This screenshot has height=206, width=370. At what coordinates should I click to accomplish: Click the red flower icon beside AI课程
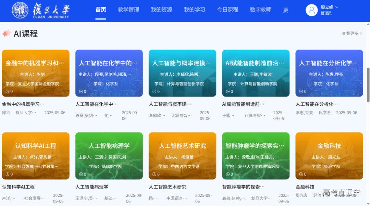tap(8, 33)
